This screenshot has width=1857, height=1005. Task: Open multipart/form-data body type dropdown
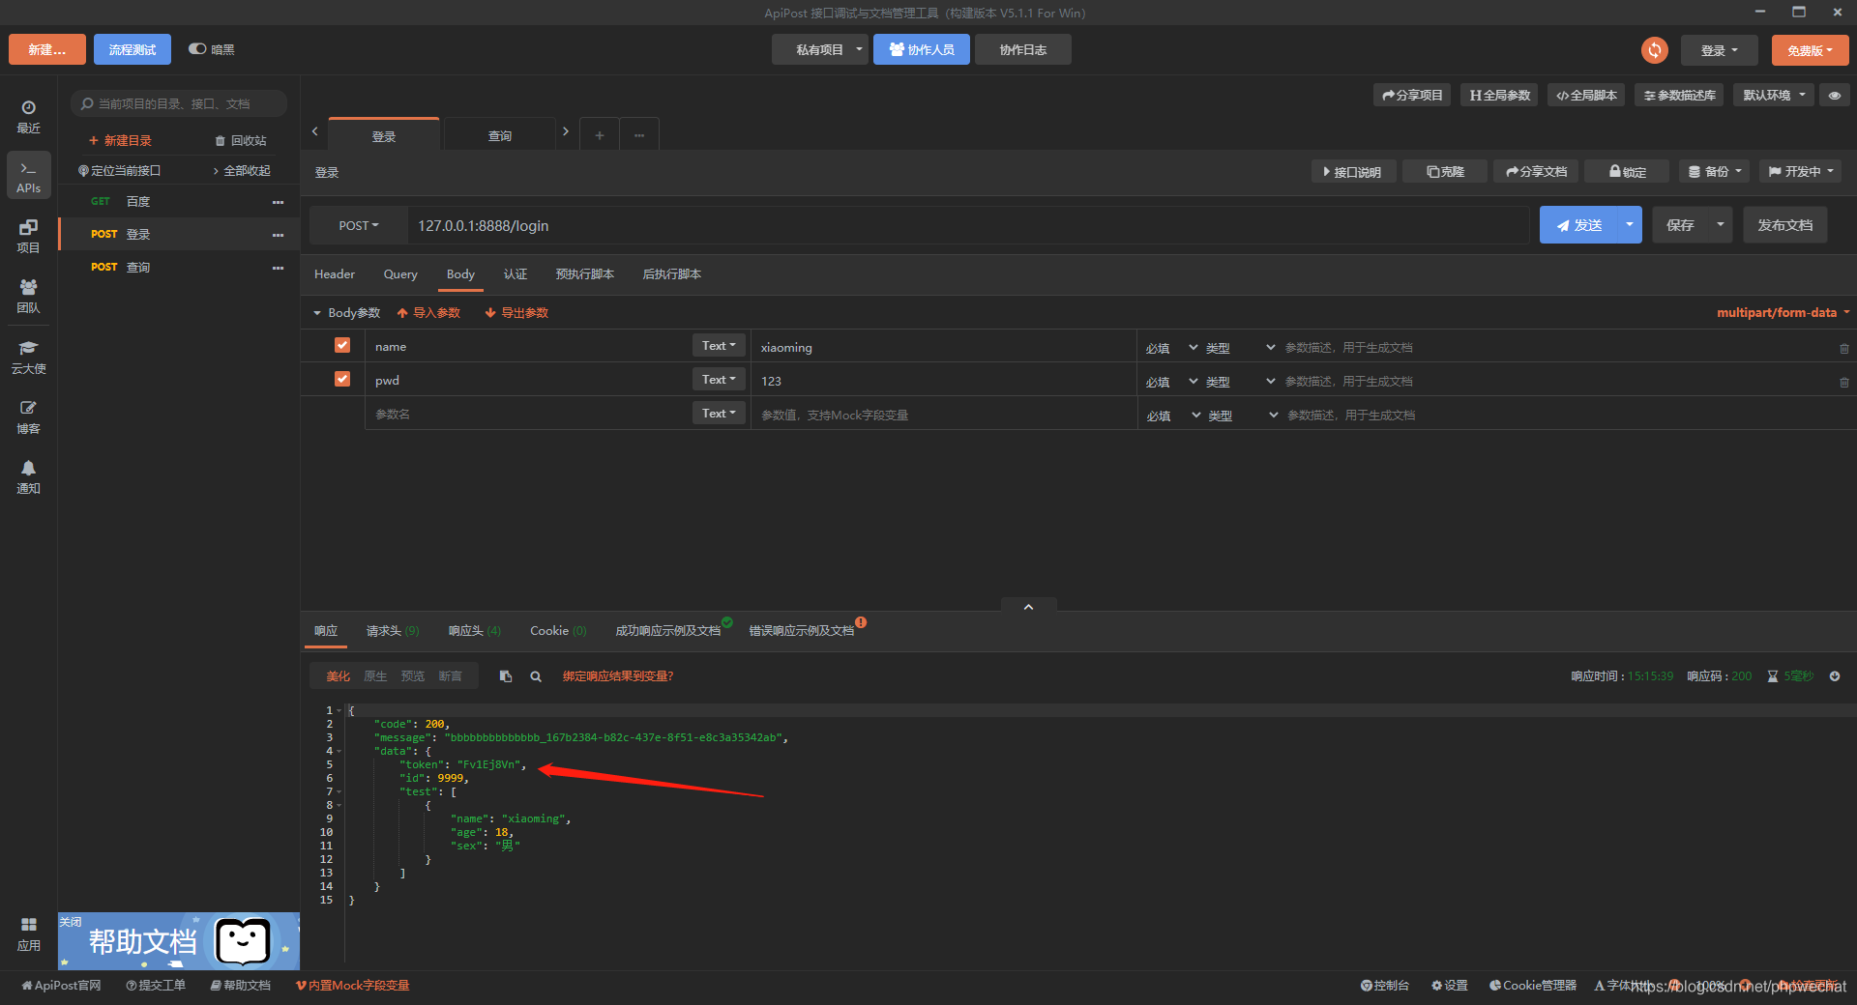pos(1783,312)
